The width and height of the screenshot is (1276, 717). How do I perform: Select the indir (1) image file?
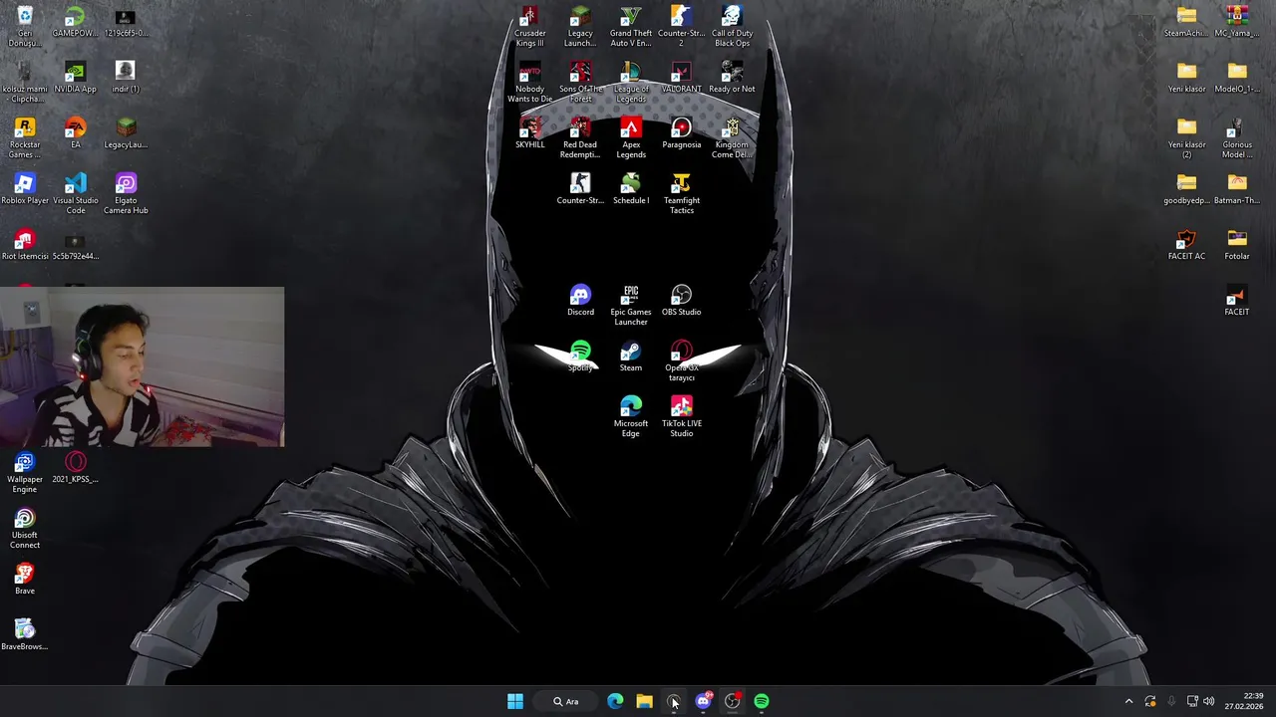pos(125,78)
